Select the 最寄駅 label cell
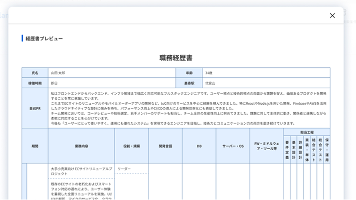 pyautogui.click(x=189, y=83)
